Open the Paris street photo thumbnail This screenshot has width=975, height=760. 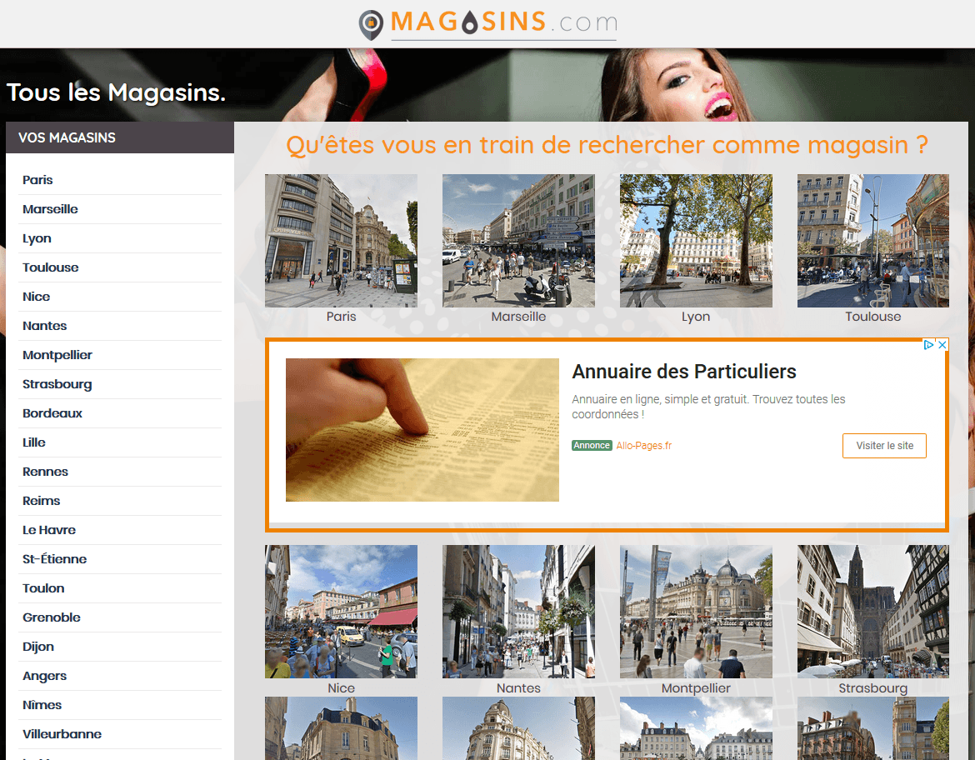point(342,241)
